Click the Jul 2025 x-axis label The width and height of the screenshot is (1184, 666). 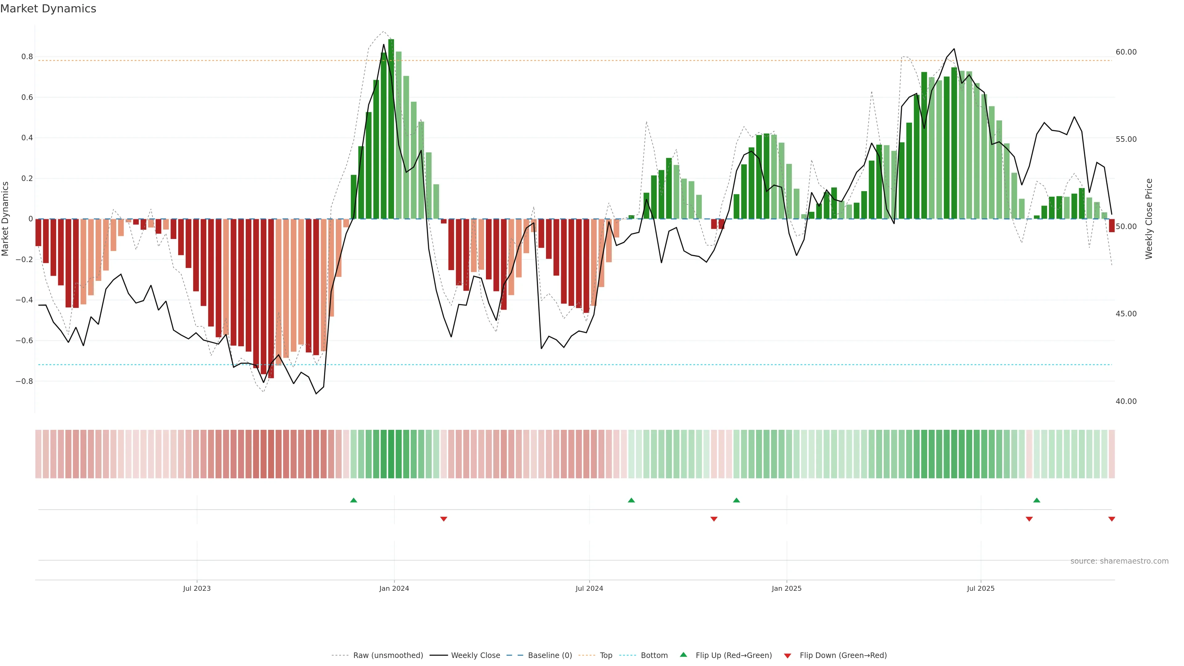980,588
